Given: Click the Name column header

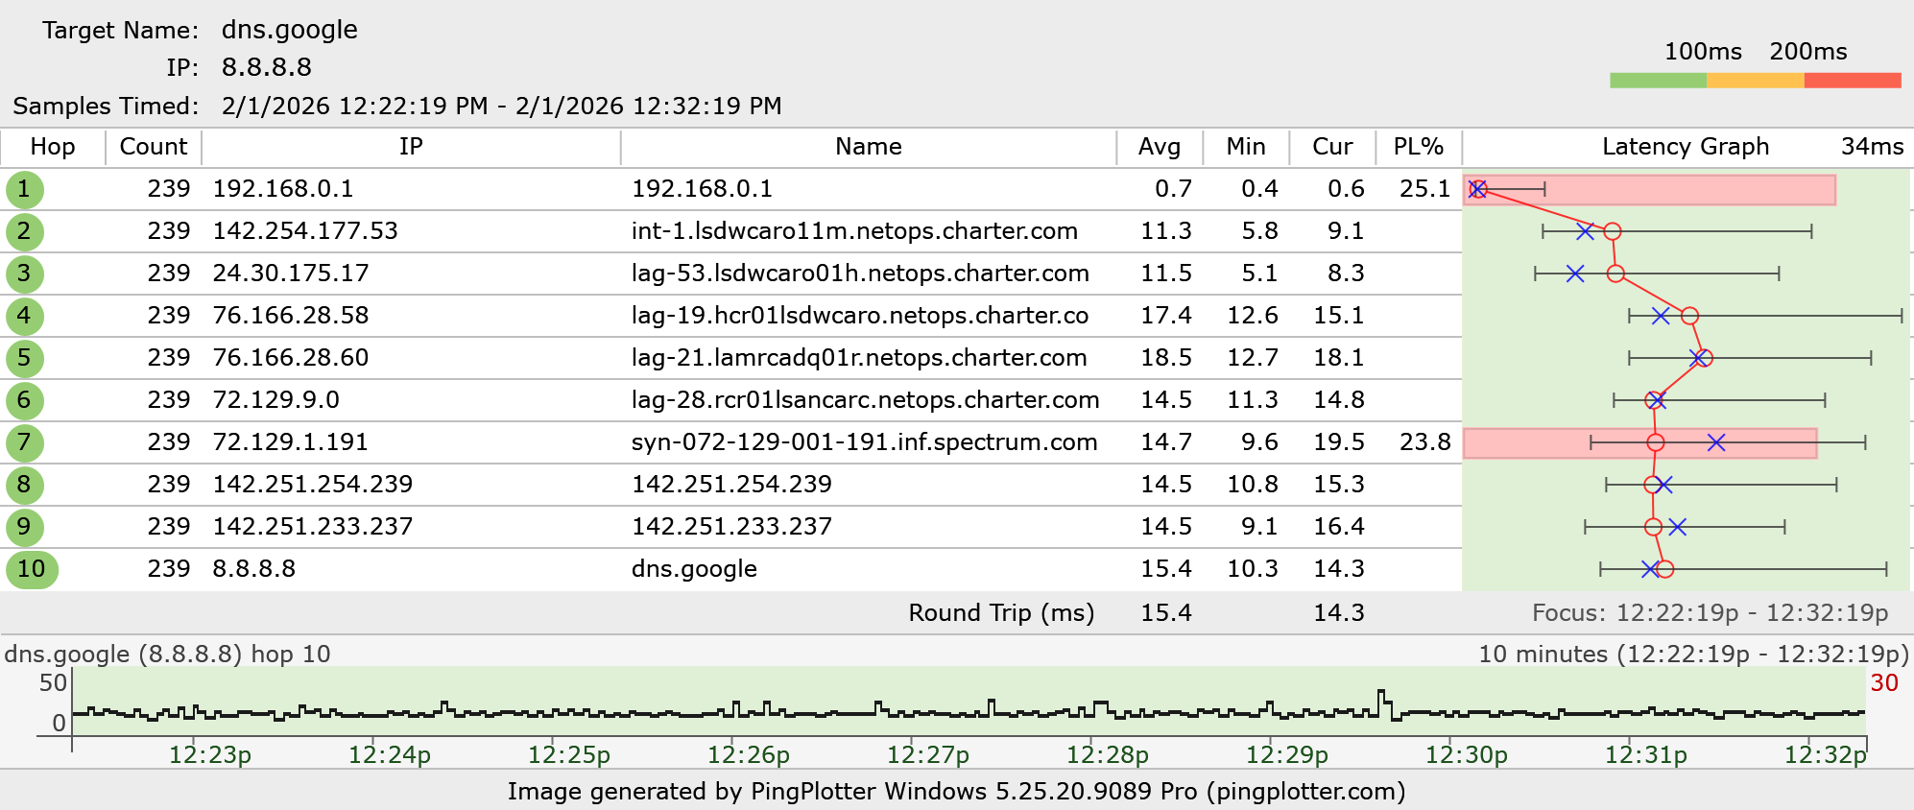Looking at the screenshot, I should tap(868, 147).
